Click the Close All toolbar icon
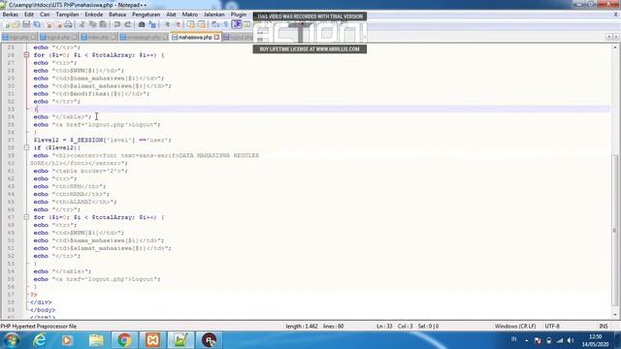621x349 pixels. point(58,24)
